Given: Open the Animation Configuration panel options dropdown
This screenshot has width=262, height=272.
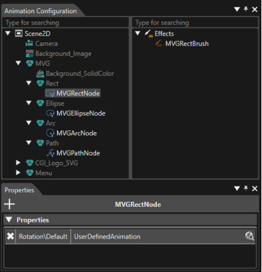Looking at the screenshot, I should [237, 9].
